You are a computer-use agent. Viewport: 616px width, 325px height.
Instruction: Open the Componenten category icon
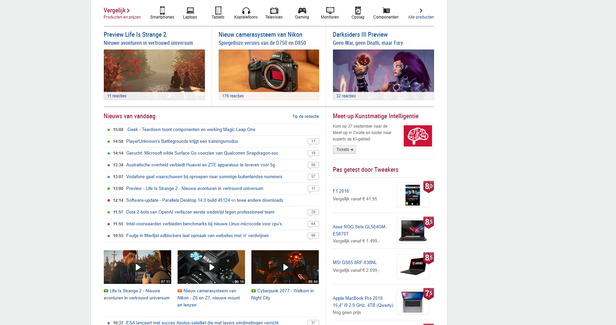[x=386, y=11]
